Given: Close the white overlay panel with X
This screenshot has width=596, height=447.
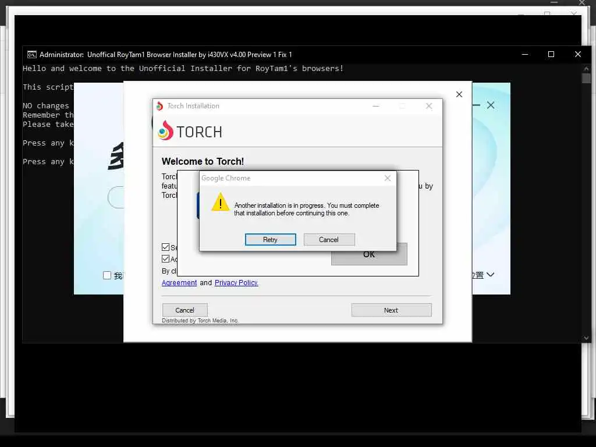Looking at the screenshot, I should (459, 94).
